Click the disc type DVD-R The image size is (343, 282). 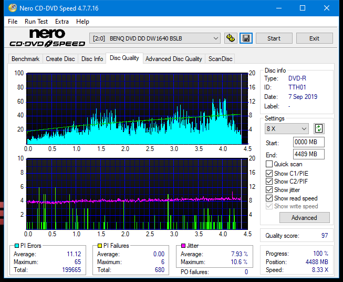point(297,78)
